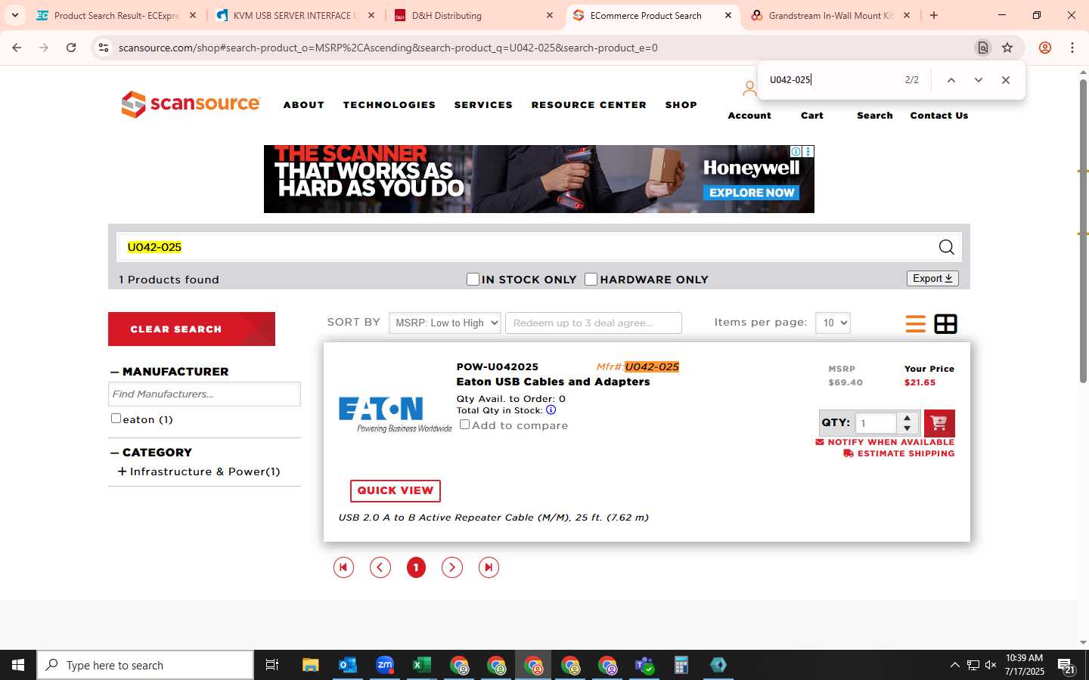Click QUICK VIEW button
This screenshot has width=1089, height=680.
pos(396,490)
